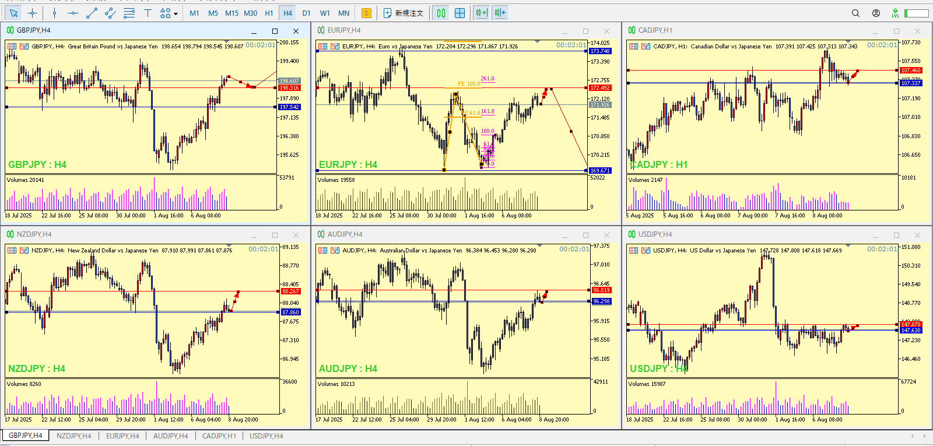Open the shapes objects dropdown
Viewport: 933px width, 446px height.
click(169, 13)
